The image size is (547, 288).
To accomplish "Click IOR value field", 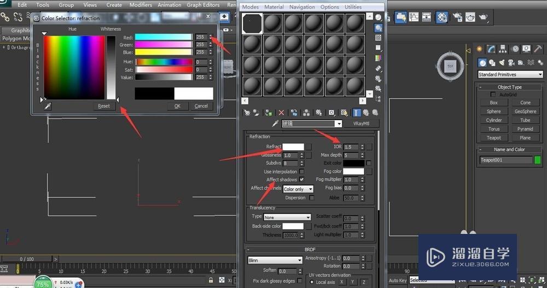I will (351, 147).
